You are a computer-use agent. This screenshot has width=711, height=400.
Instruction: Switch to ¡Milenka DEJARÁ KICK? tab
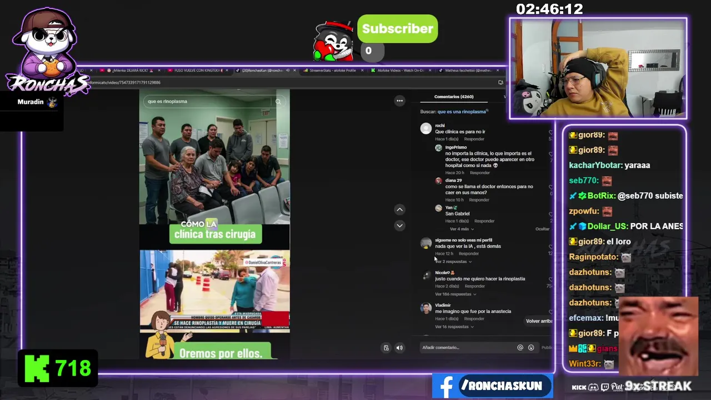click(130, 71)
